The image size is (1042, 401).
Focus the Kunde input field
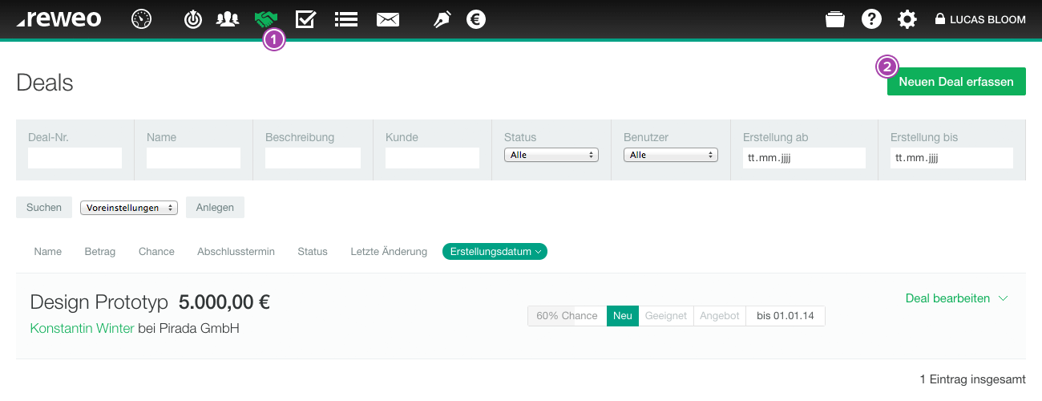432,158
